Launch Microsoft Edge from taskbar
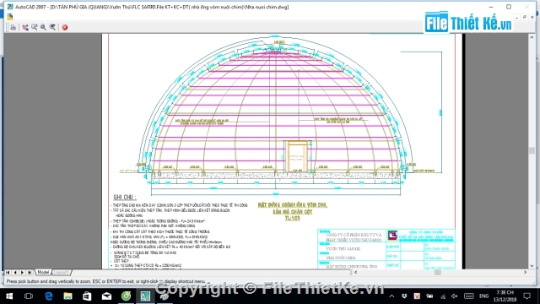Viewport: 540px width, 304px height. [x=49, y=296]
